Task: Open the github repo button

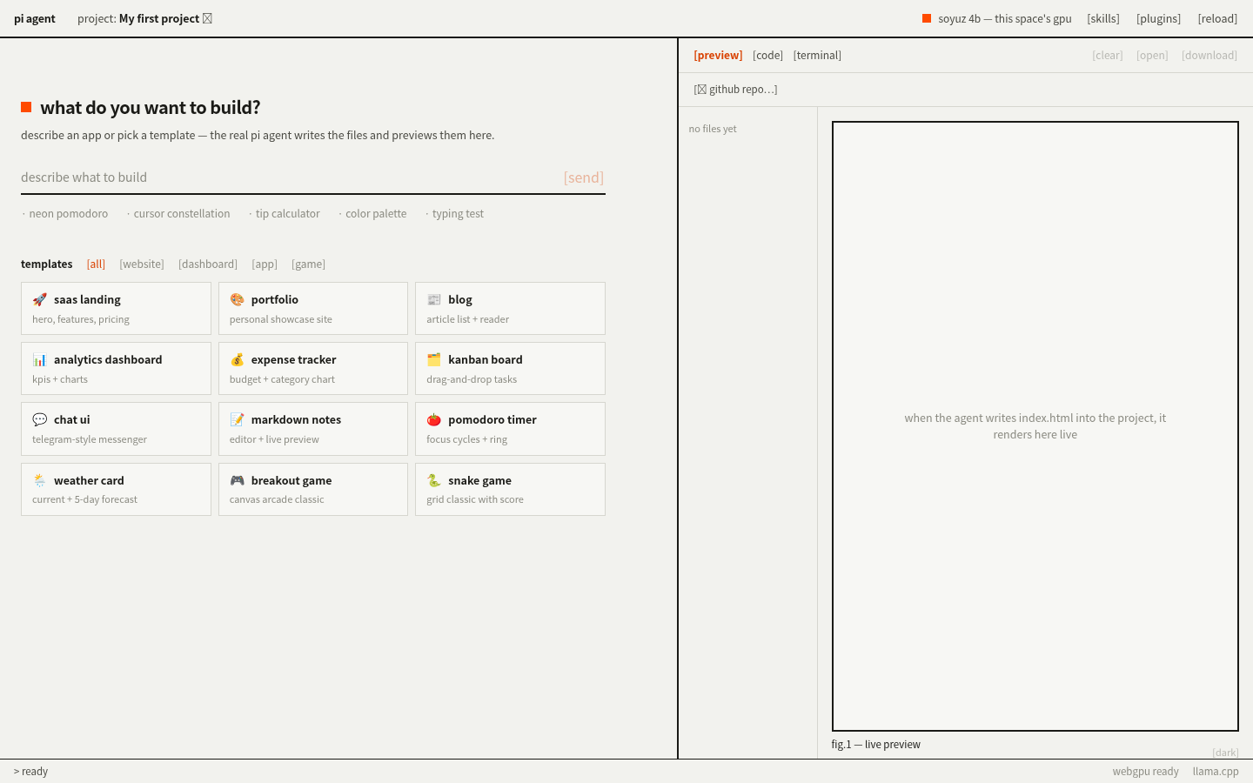Action: [x=735, y=89]
